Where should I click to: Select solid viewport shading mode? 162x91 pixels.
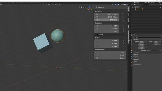coord(125,5)
